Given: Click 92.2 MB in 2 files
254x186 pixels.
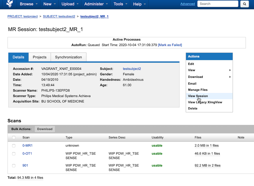Looking at the screenshot, I should [x=208, y=166].
